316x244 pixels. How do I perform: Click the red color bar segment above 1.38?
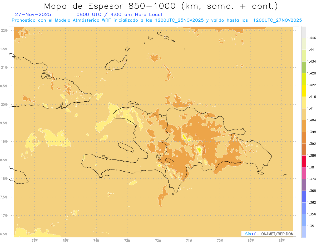click(x=304, y=161)
